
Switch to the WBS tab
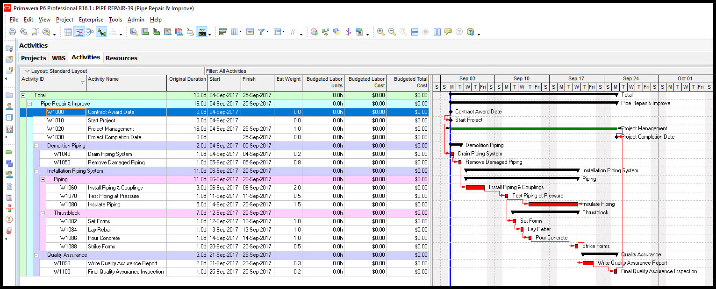58,58
